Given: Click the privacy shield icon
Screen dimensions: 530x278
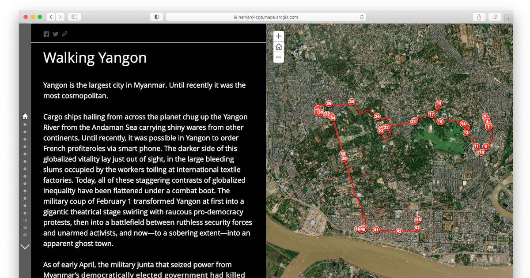Looking at the screenshot, I should tap(156, 17).
